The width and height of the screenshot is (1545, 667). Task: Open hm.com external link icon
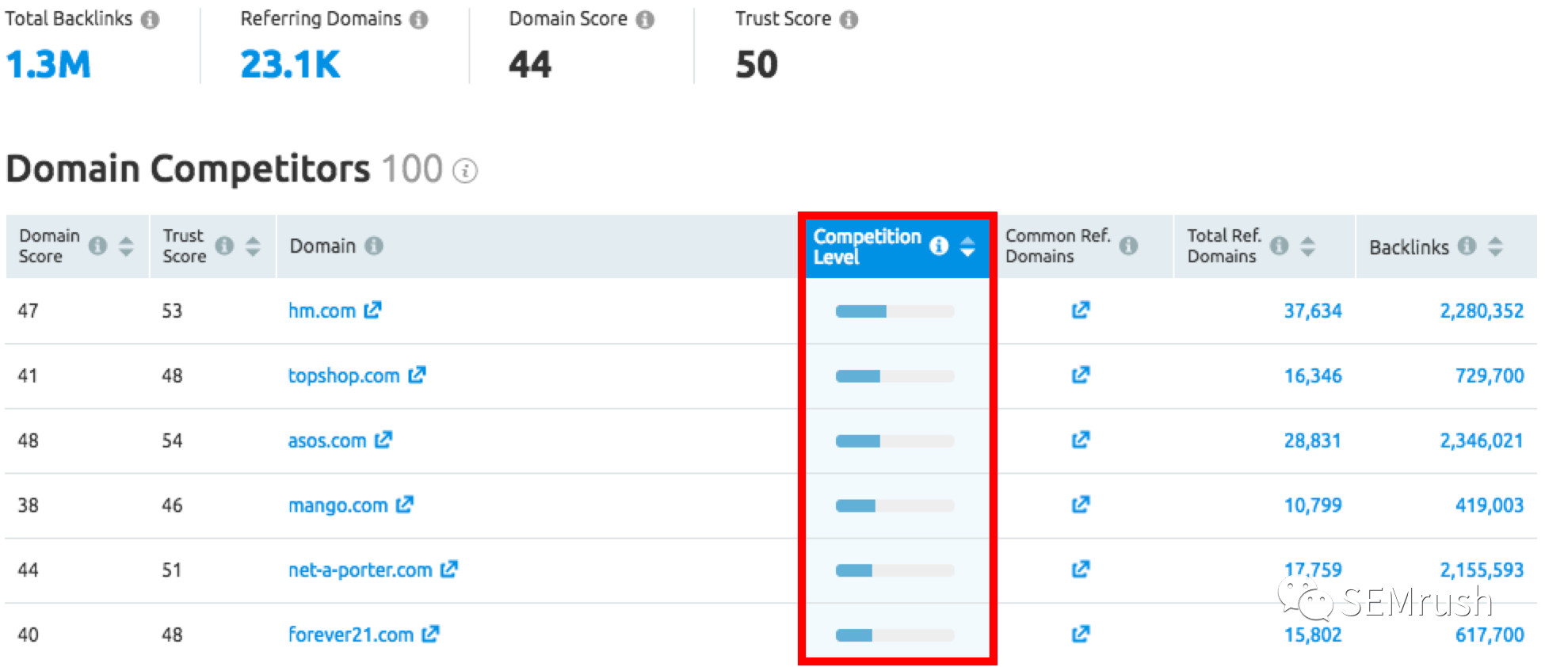372,310
